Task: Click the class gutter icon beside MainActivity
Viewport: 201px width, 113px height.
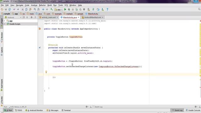Action: pyautogui.click(x=40, y=29)
